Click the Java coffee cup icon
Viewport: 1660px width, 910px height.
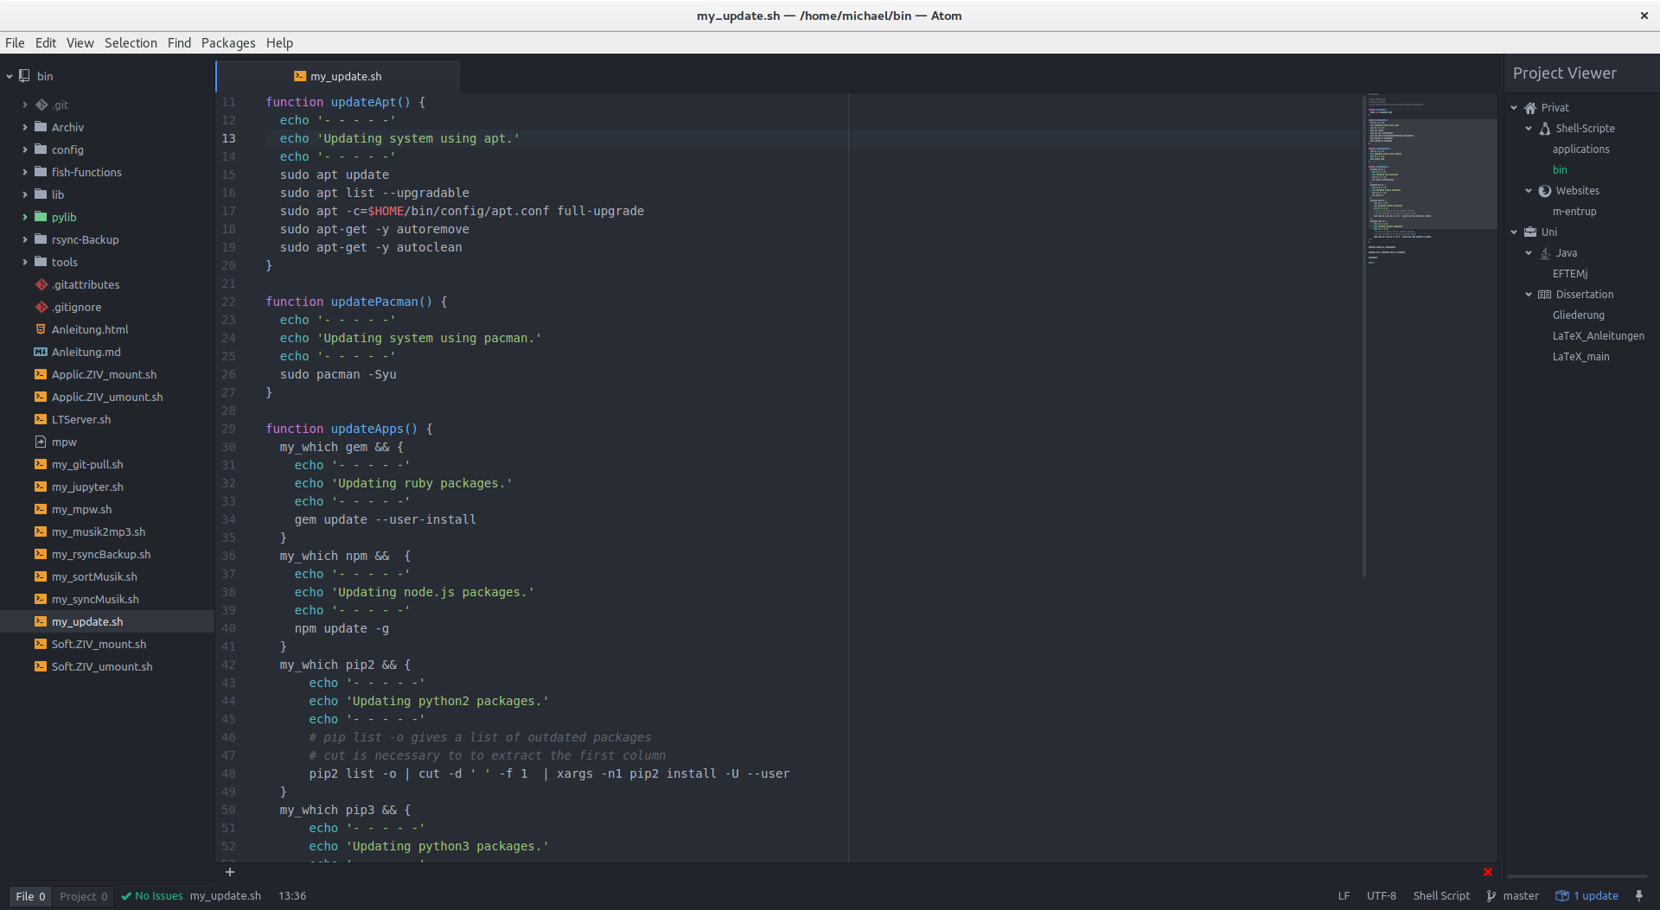[x=1545, y=253]
